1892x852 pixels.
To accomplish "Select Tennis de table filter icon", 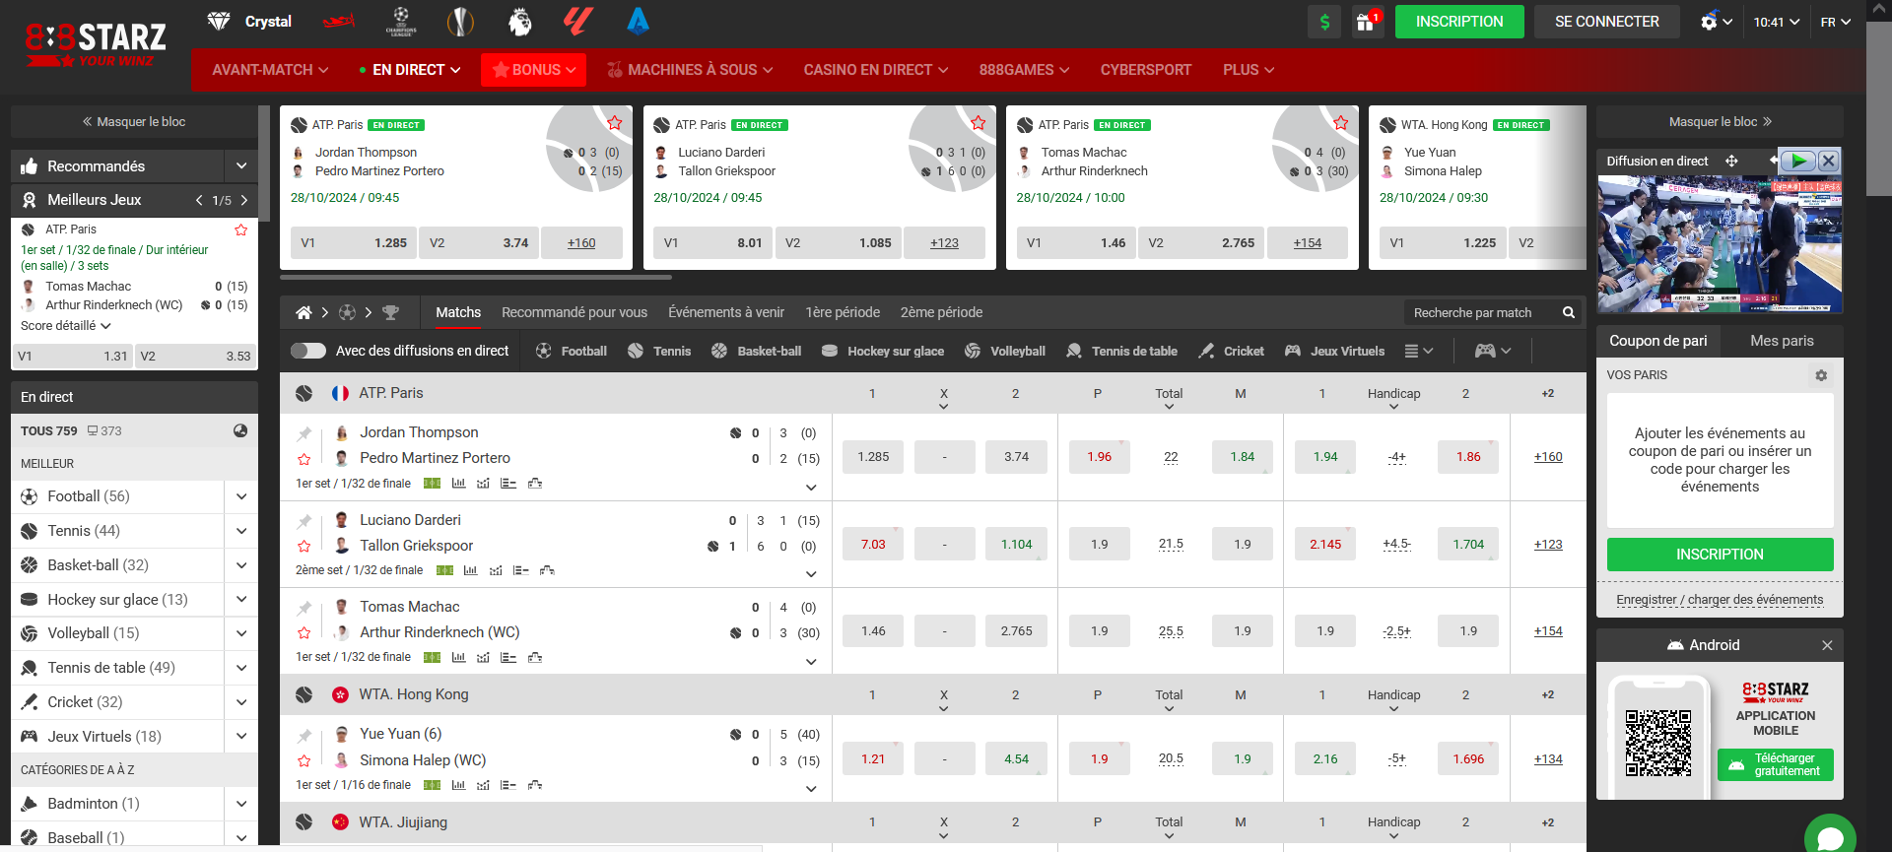I will [x=1074, y=351].
